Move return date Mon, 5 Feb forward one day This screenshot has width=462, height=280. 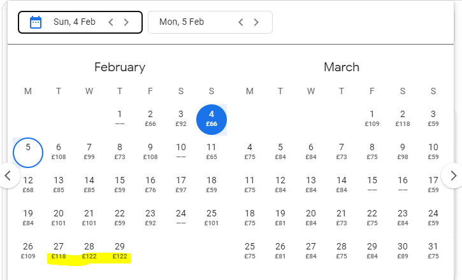(256, 22)
